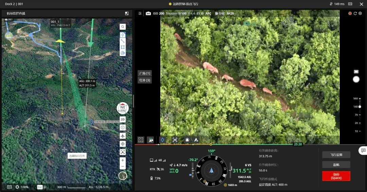Select the line drawing tool on map
This screenshot has height=192, width=367.
pos(123,41)
